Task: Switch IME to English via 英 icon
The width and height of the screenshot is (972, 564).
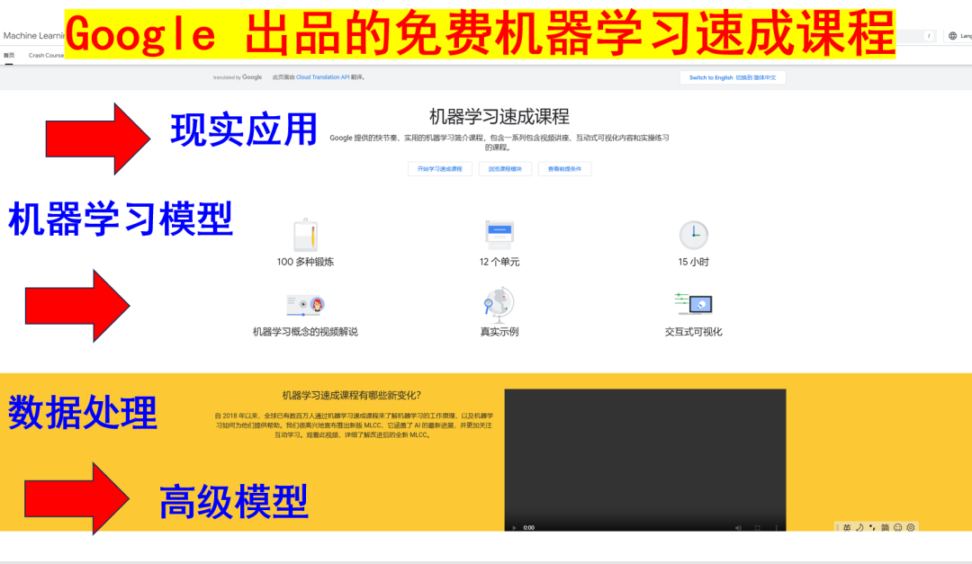Action: tap(847, 528)
